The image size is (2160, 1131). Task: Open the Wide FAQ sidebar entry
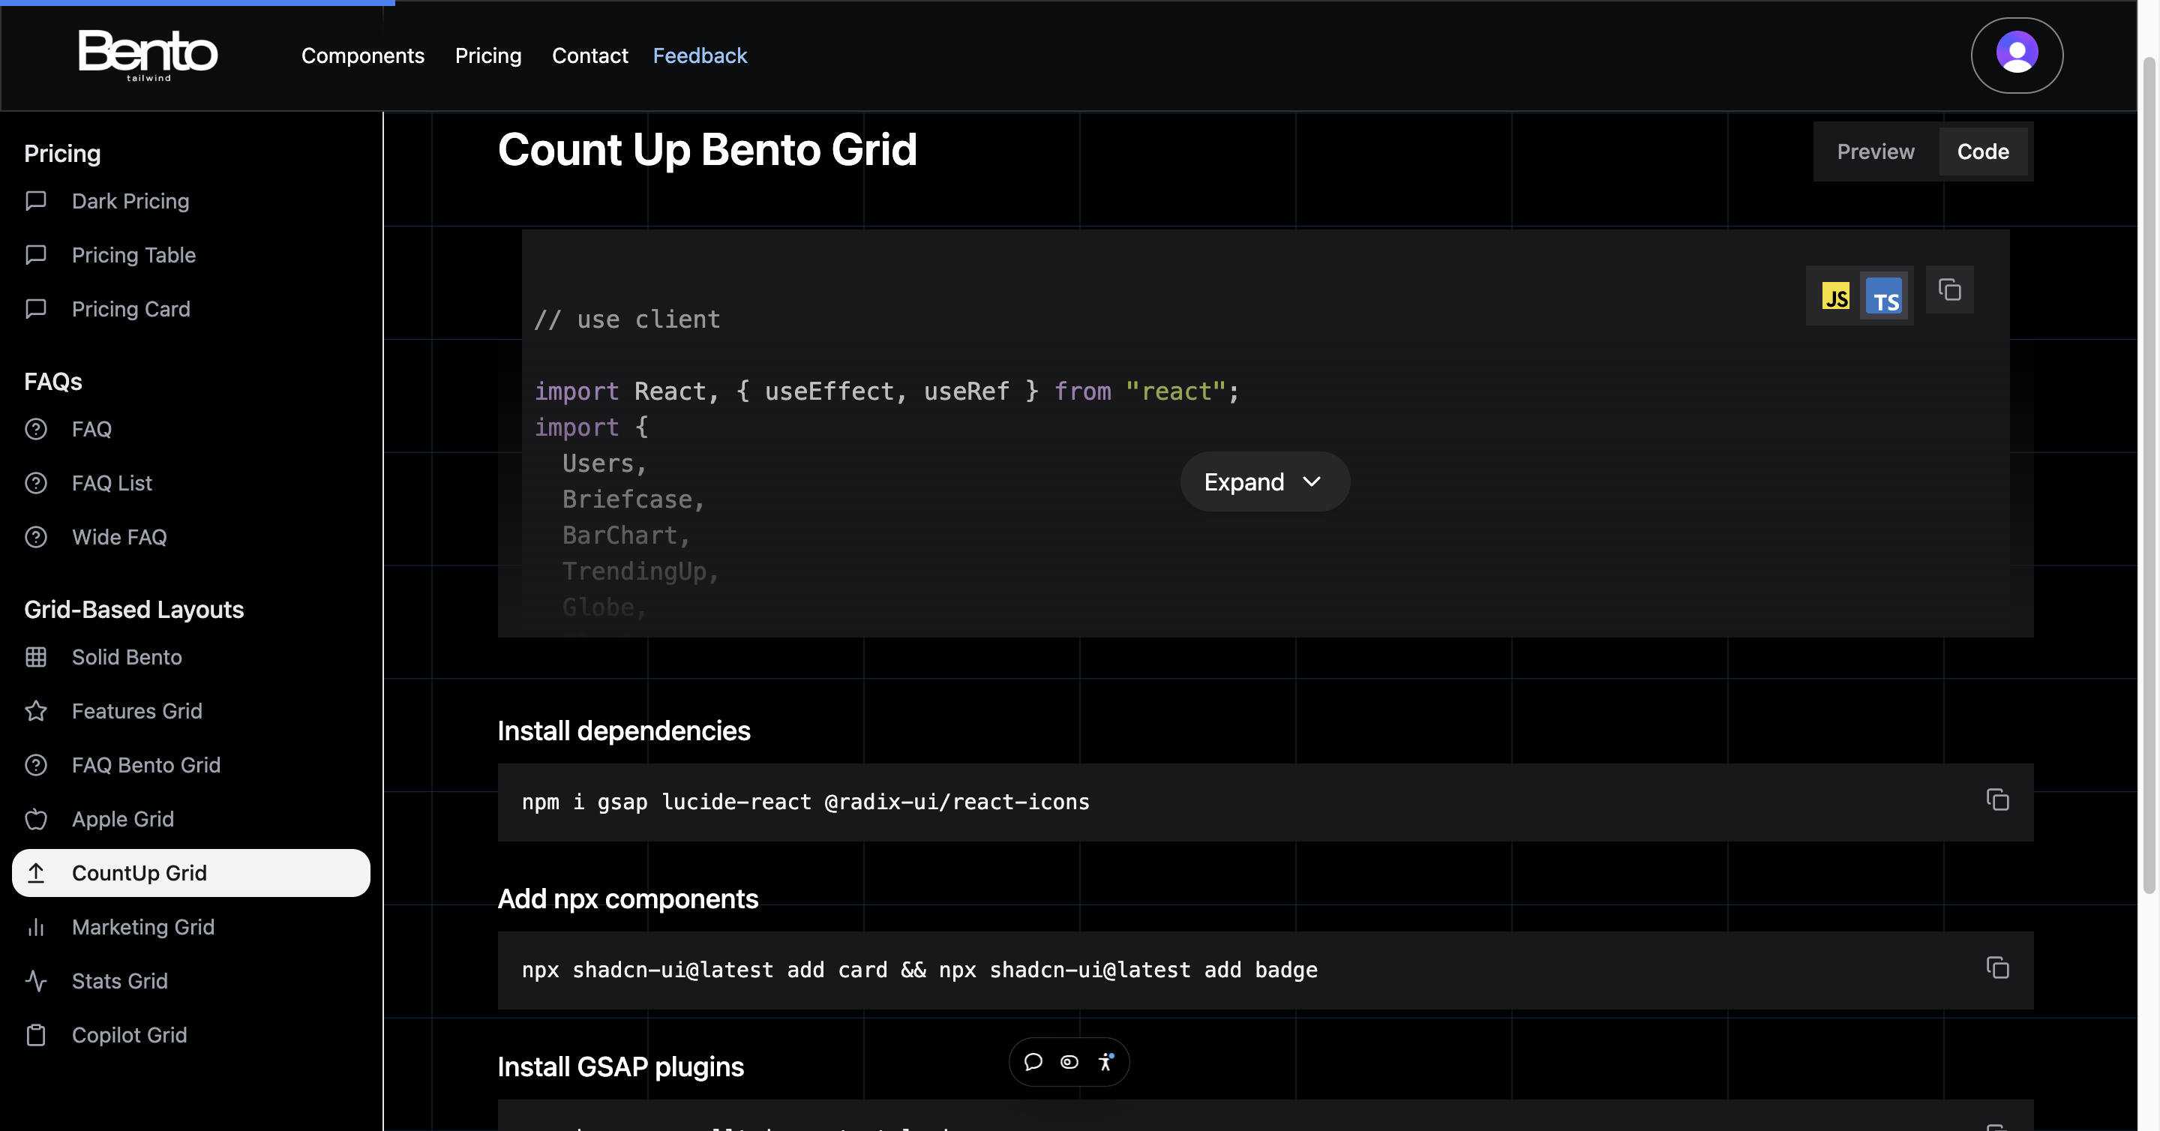191,536
